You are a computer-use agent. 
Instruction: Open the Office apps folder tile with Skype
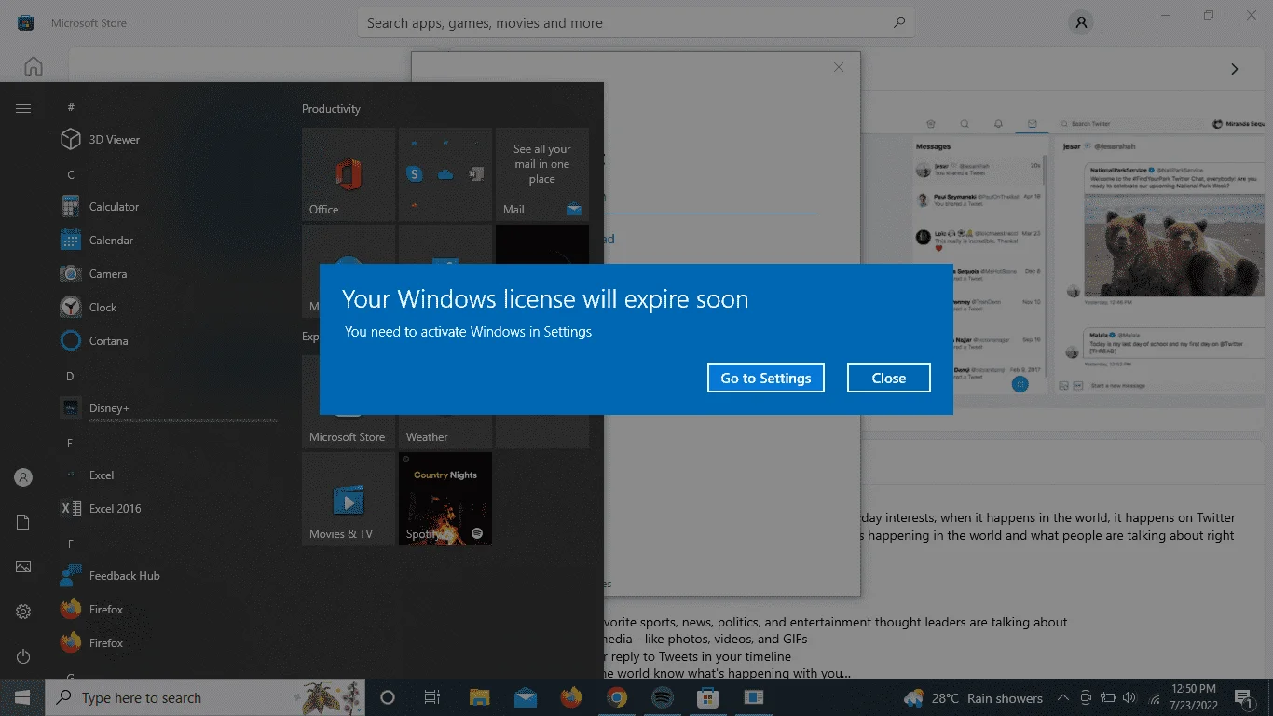(x=445, y=174)
